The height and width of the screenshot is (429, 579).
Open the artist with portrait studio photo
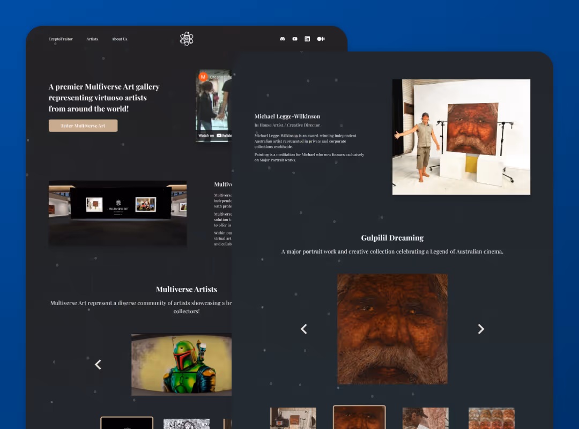pos(461,137)
